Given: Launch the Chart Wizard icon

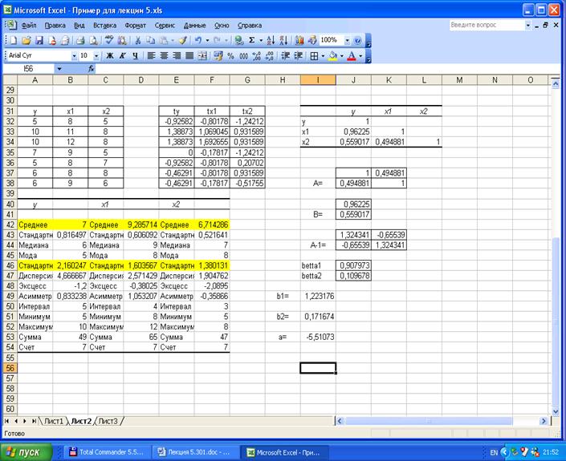Looking at the screenshot, I should click(x=299, y=40).
